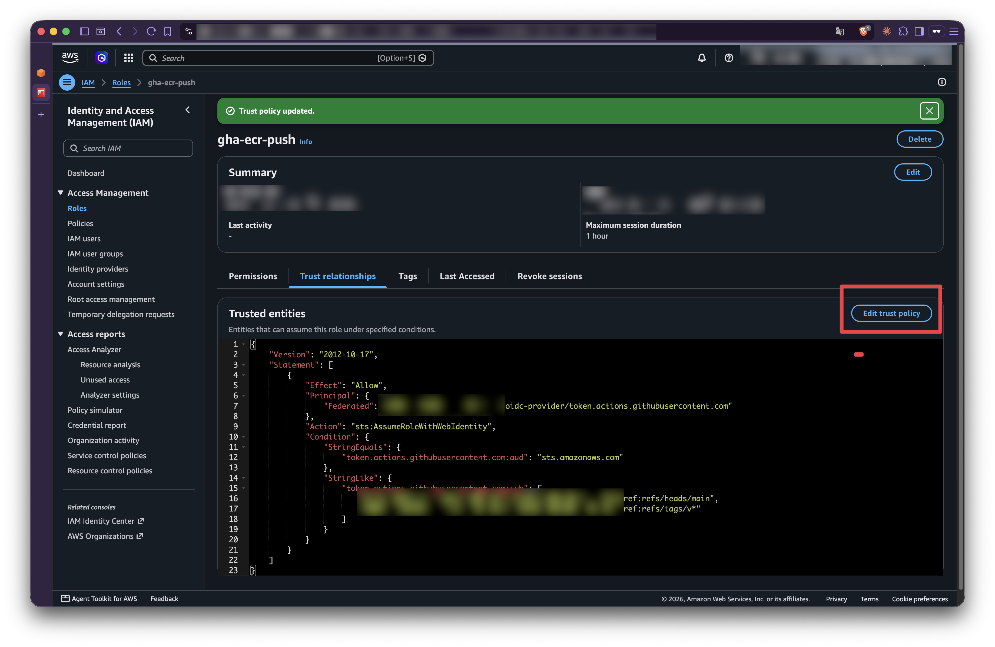The image size is (995, 647).
Task: Fold the StringLike block at line 14
Action: tap(244, 478)
